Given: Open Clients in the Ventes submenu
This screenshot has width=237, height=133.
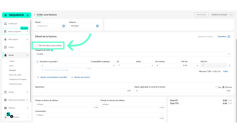Looking at the screenshot, I should coord(12,61).
